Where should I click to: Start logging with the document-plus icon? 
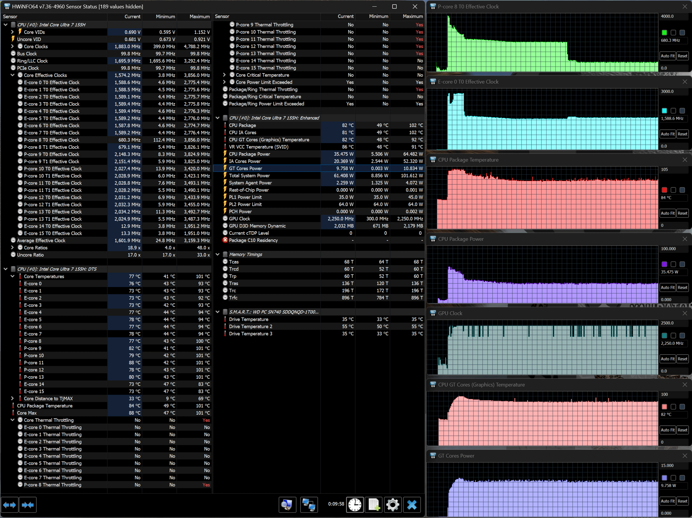coord(374,504)
